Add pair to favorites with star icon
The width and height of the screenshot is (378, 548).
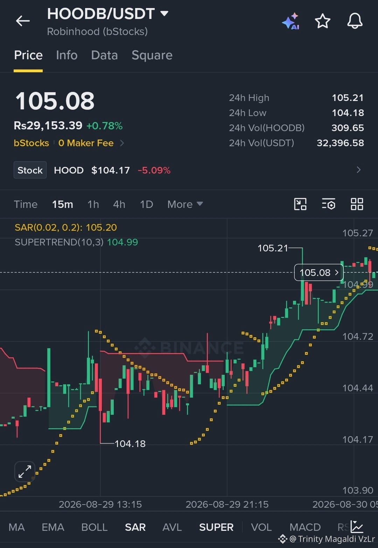[323, 21]
